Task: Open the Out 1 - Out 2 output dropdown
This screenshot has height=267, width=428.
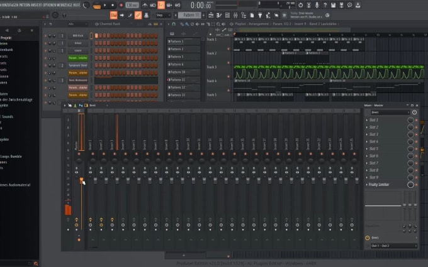Action: (x=393, y=246)
